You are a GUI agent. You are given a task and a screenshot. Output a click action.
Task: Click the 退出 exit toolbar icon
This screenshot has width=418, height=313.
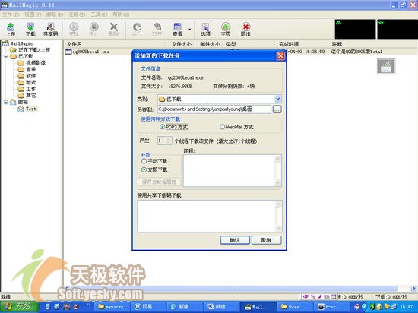pyautogui.click(x=245, y=30)
